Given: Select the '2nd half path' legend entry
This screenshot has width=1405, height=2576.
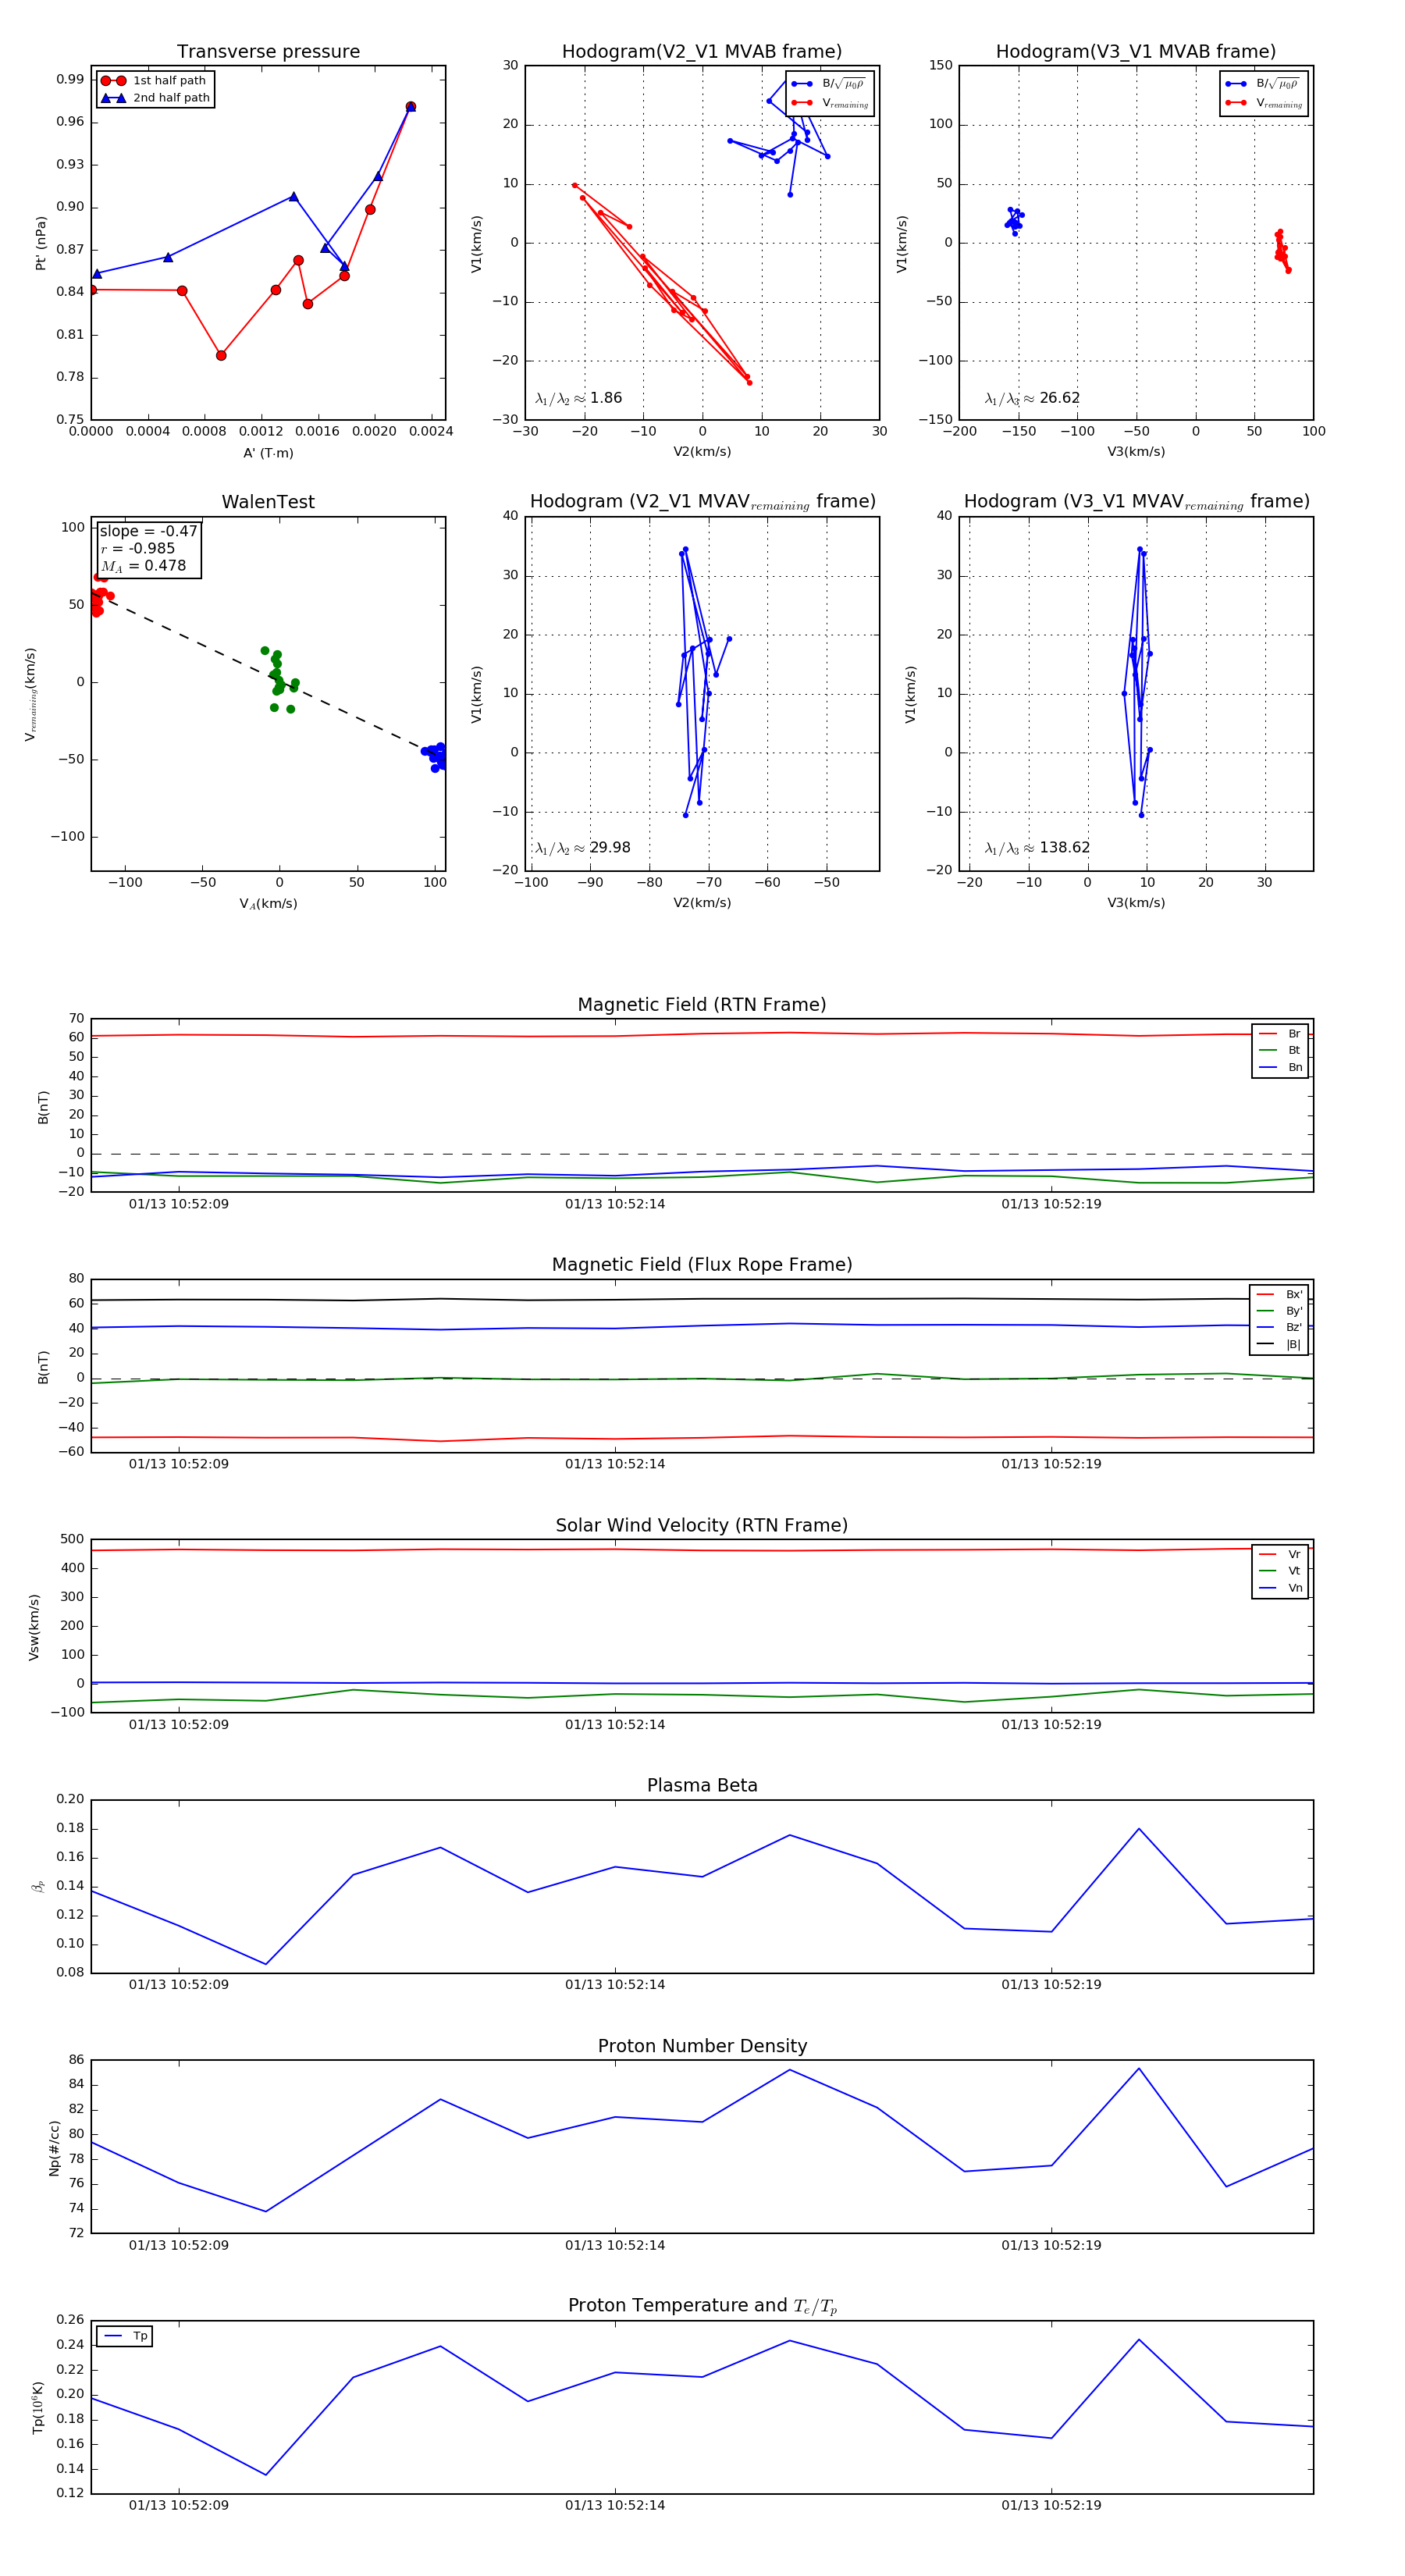Looking at the screenshot, I should (x=156, y=98).
